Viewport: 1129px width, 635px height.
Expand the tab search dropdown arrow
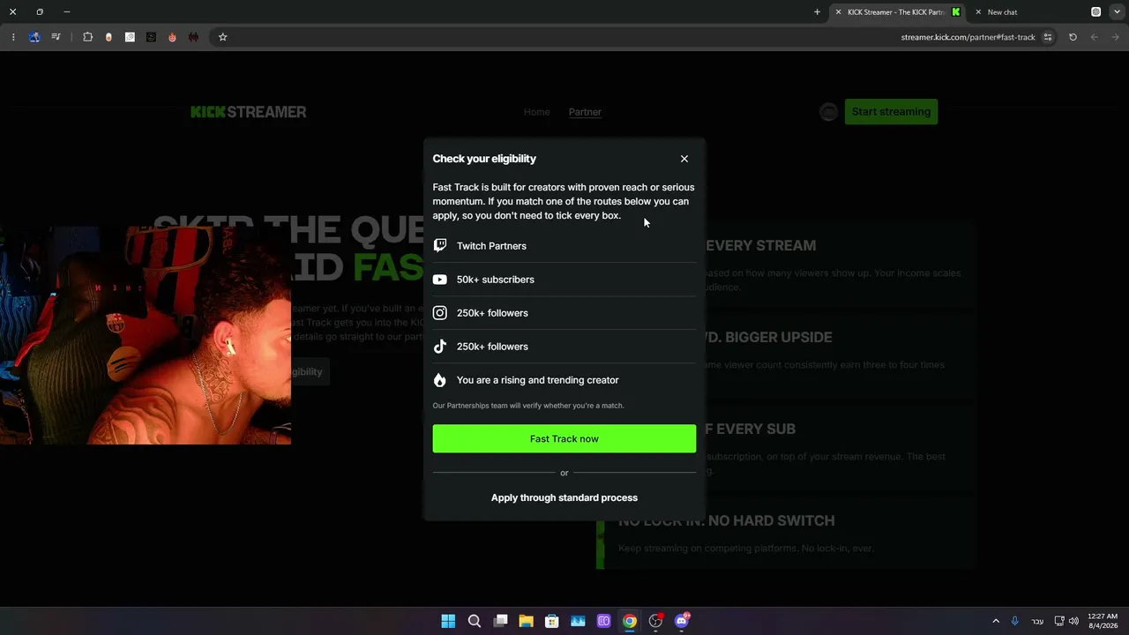(1117, 12)
